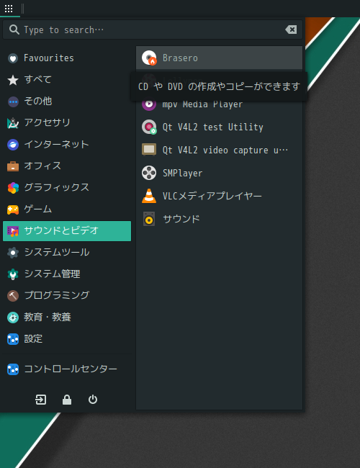Click the panel separator handle
Screen dimensions: 360x468
coord(23,9)
